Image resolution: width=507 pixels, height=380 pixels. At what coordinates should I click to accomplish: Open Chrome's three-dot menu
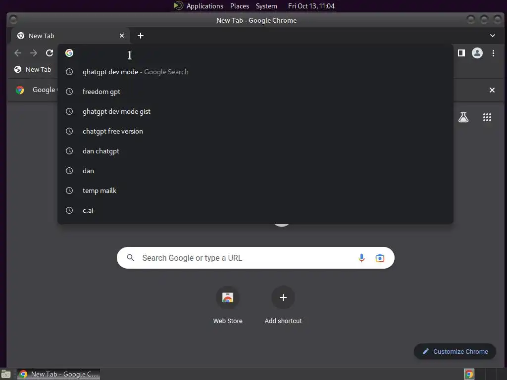[494, 53]
